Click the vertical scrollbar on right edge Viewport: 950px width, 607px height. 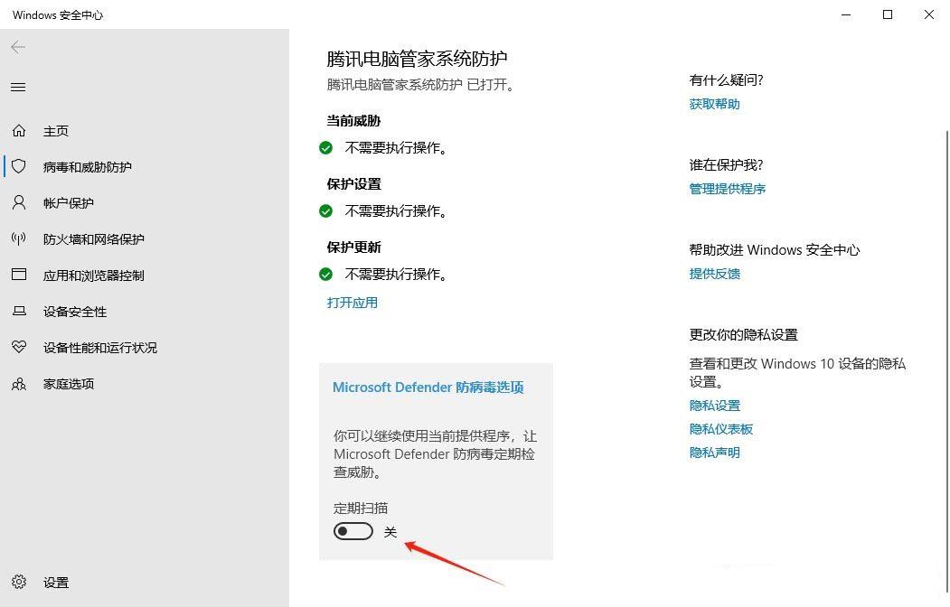click(x=946, y=360)
